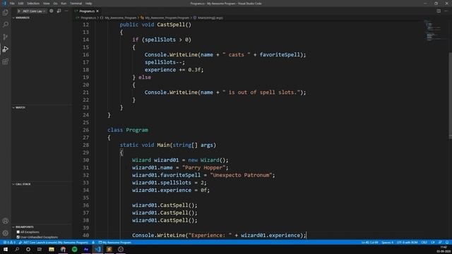
Task: Select the Program.cs editor tab
Action: point(86,11)
